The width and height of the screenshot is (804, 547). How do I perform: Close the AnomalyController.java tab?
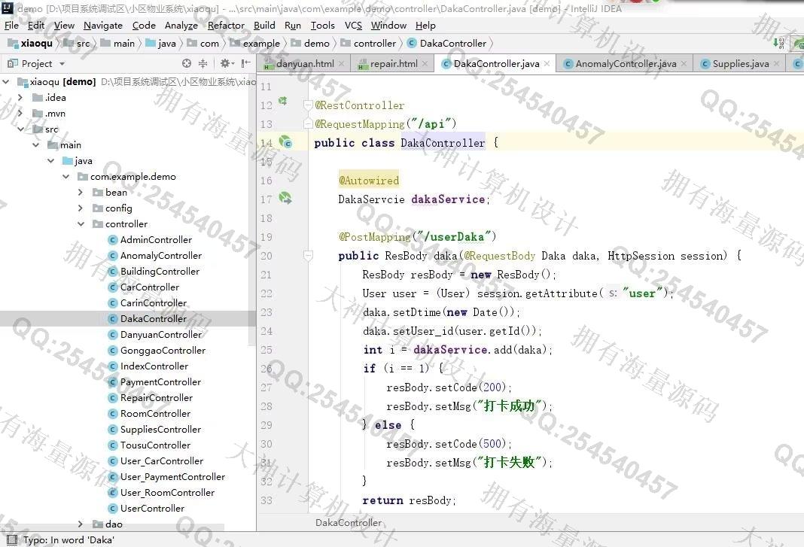point(684,63)
